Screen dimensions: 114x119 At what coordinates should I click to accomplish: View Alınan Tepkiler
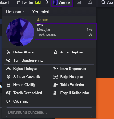(x=72, y=52)
